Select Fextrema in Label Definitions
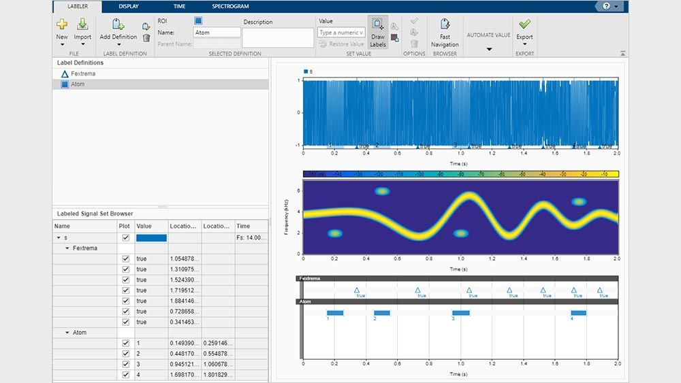Image resolution: width=681 pixels, height=383 pixels. pos(82,73)
